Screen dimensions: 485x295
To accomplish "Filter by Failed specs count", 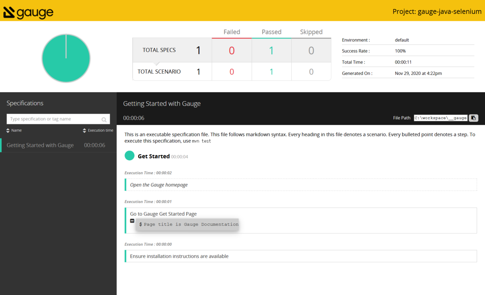I will coord(232,51).
